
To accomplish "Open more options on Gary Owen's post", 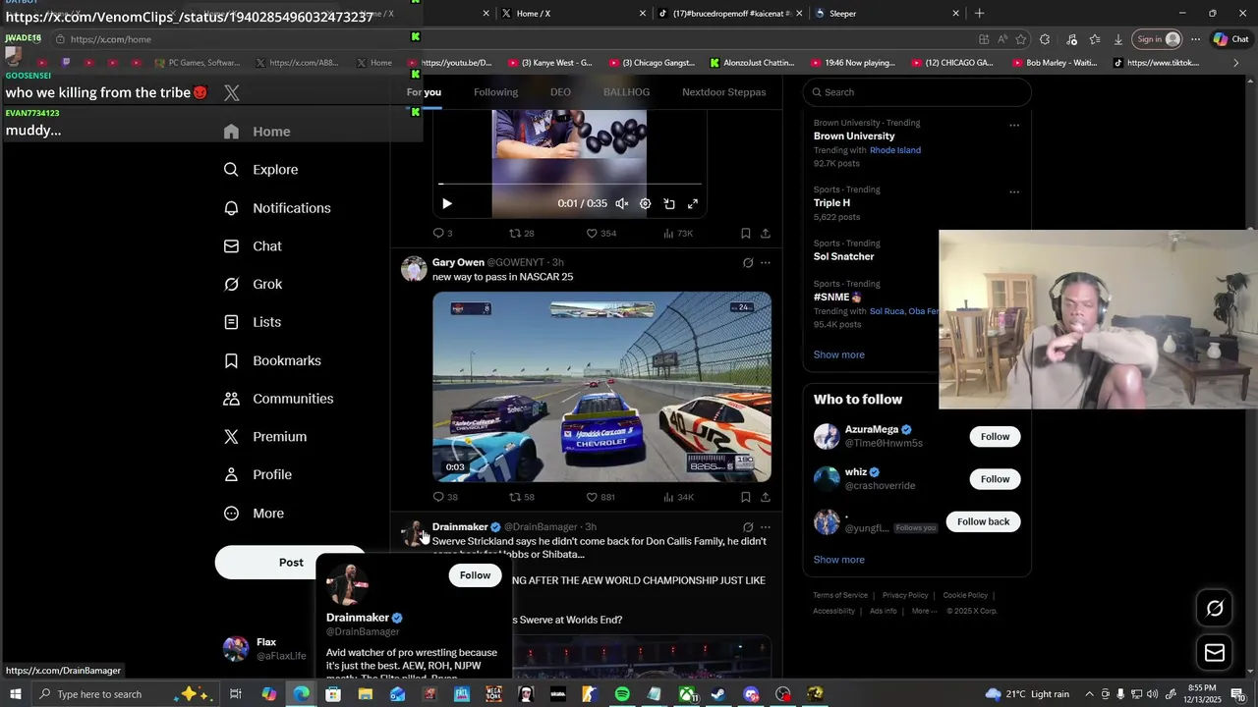I will tap(766, 263).
